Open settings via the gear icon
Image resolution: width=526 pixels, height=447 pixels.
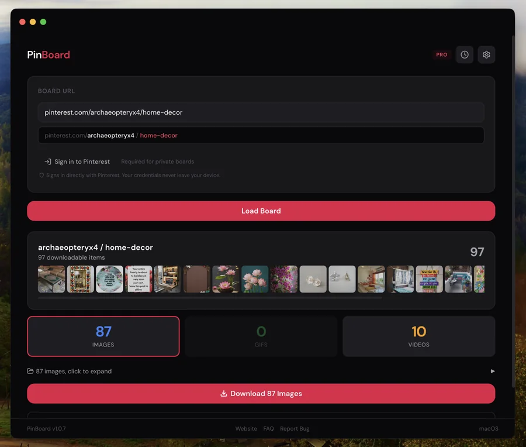coord(486,55)
